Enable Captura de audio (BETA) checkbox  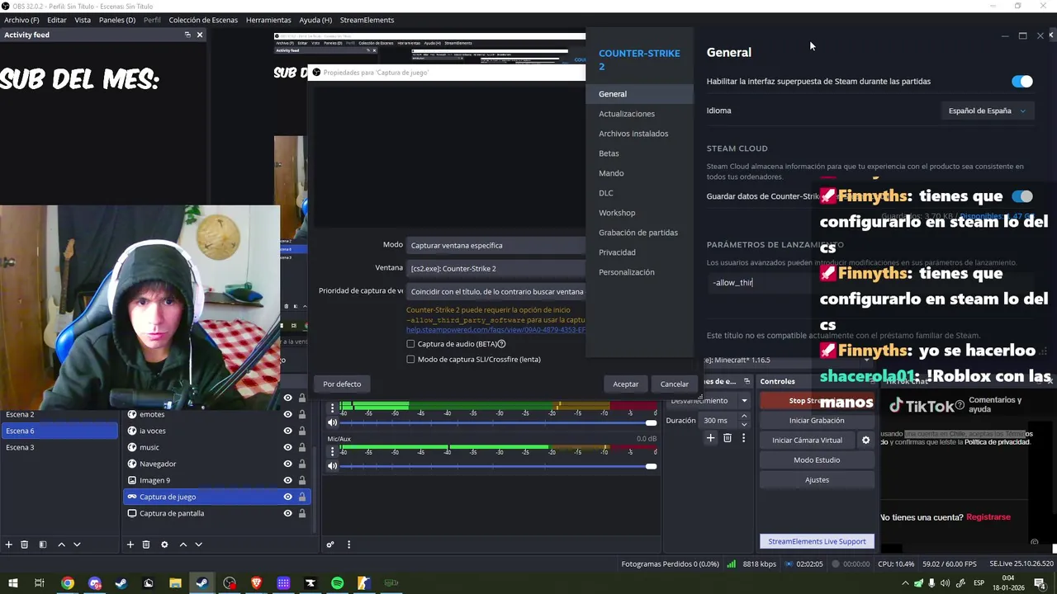click(410, 344)
